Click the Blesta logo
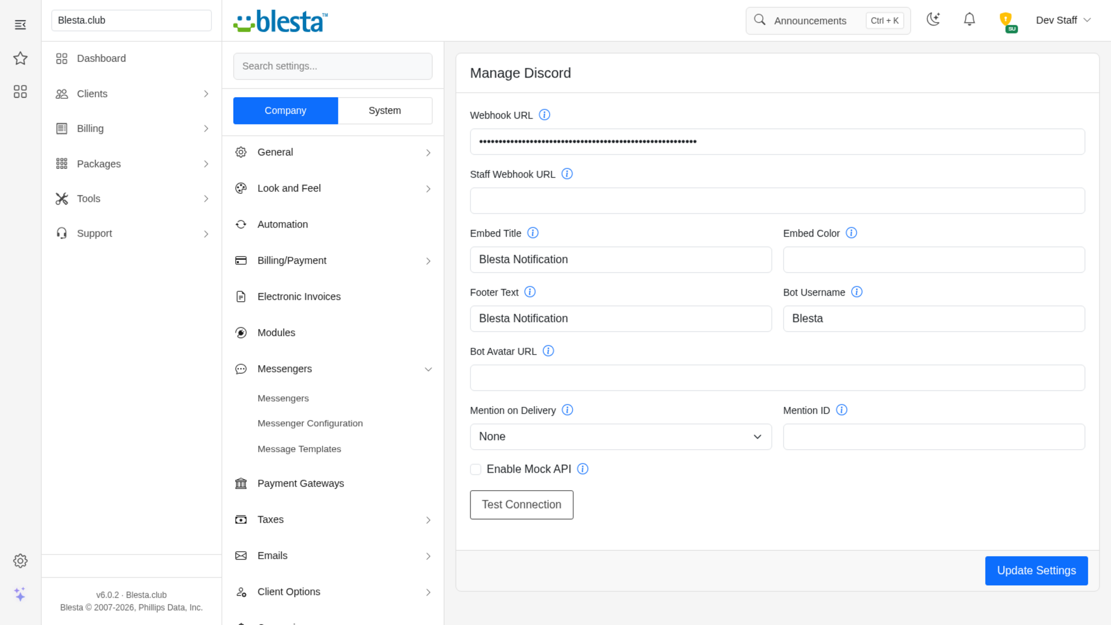The image size is (1111, 625). pyautogui.click(x=281, y=21)
